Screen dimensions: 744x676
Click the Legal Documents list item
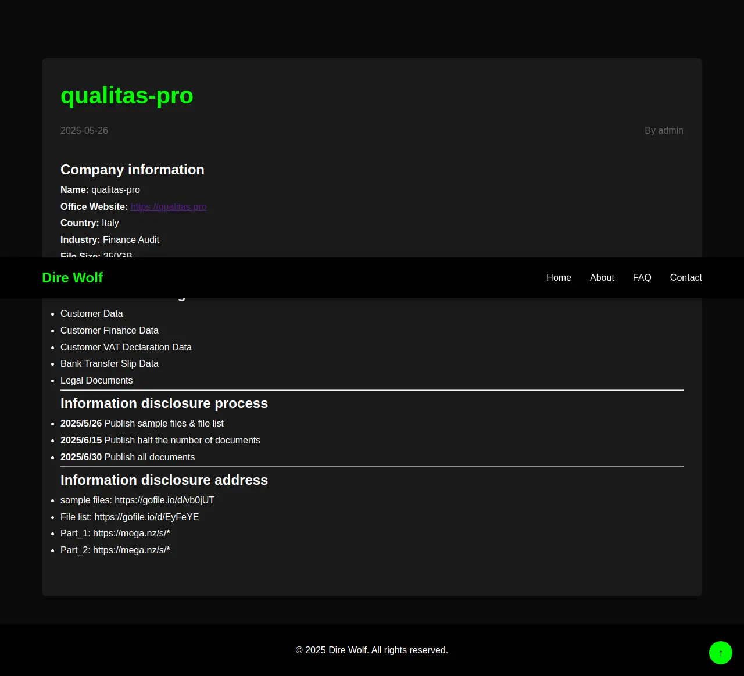(96, 381)
